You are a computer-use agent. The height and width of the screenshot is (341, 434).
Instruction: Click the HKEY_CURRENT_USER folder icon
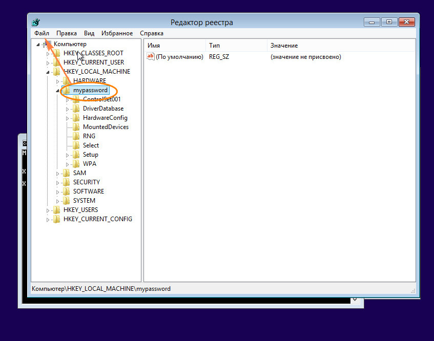coord(57,62)
